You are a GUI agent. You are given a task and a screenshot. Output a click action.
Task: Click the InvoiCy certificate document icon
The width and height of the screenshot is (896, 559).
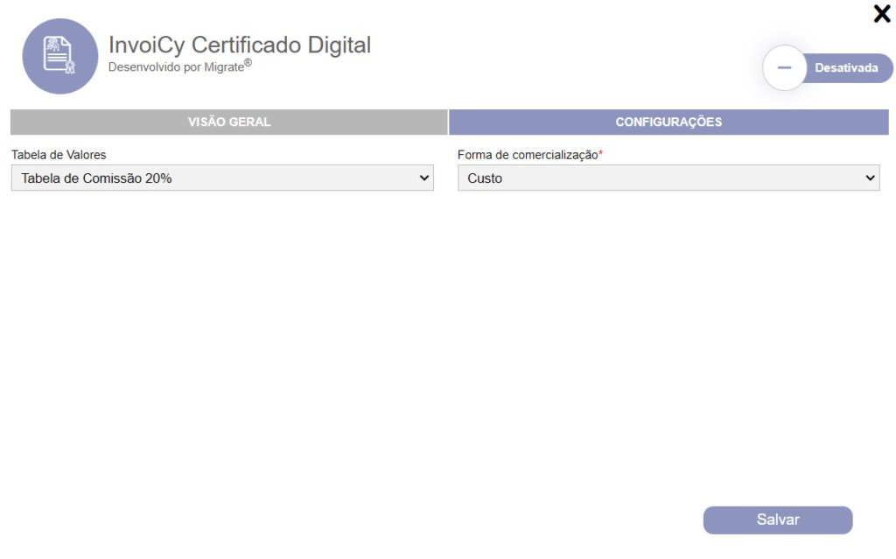pos(60,57)
